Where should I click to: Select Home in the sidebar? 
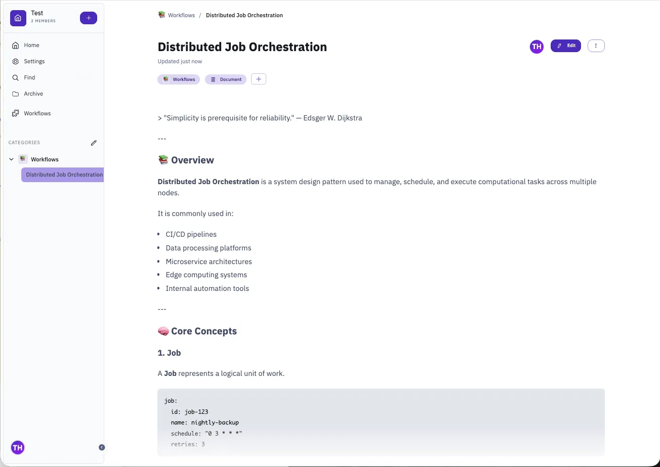31,45
